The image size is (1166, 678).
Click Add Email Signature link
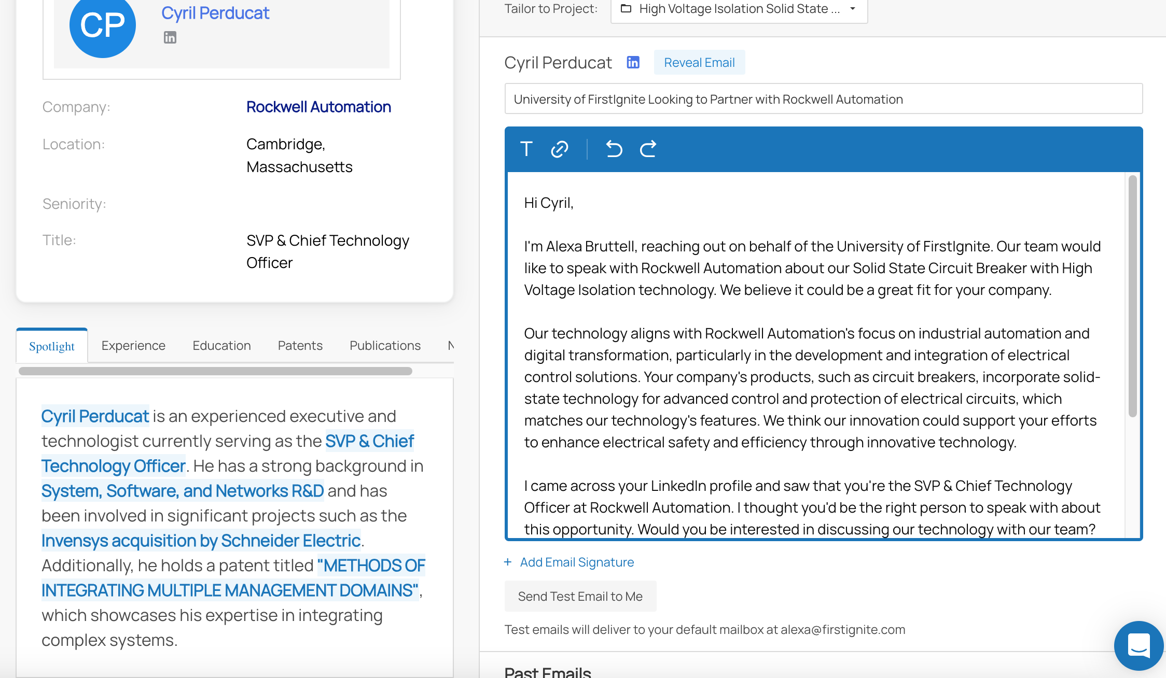click(x=576, y=562)
